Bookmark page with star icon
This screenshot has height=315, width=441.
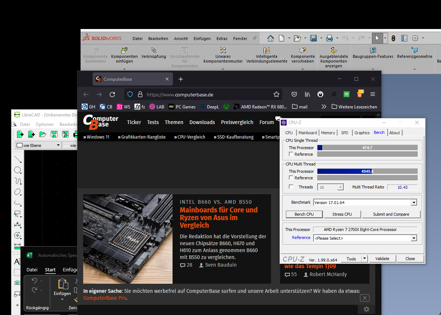(x=276, y=95)
